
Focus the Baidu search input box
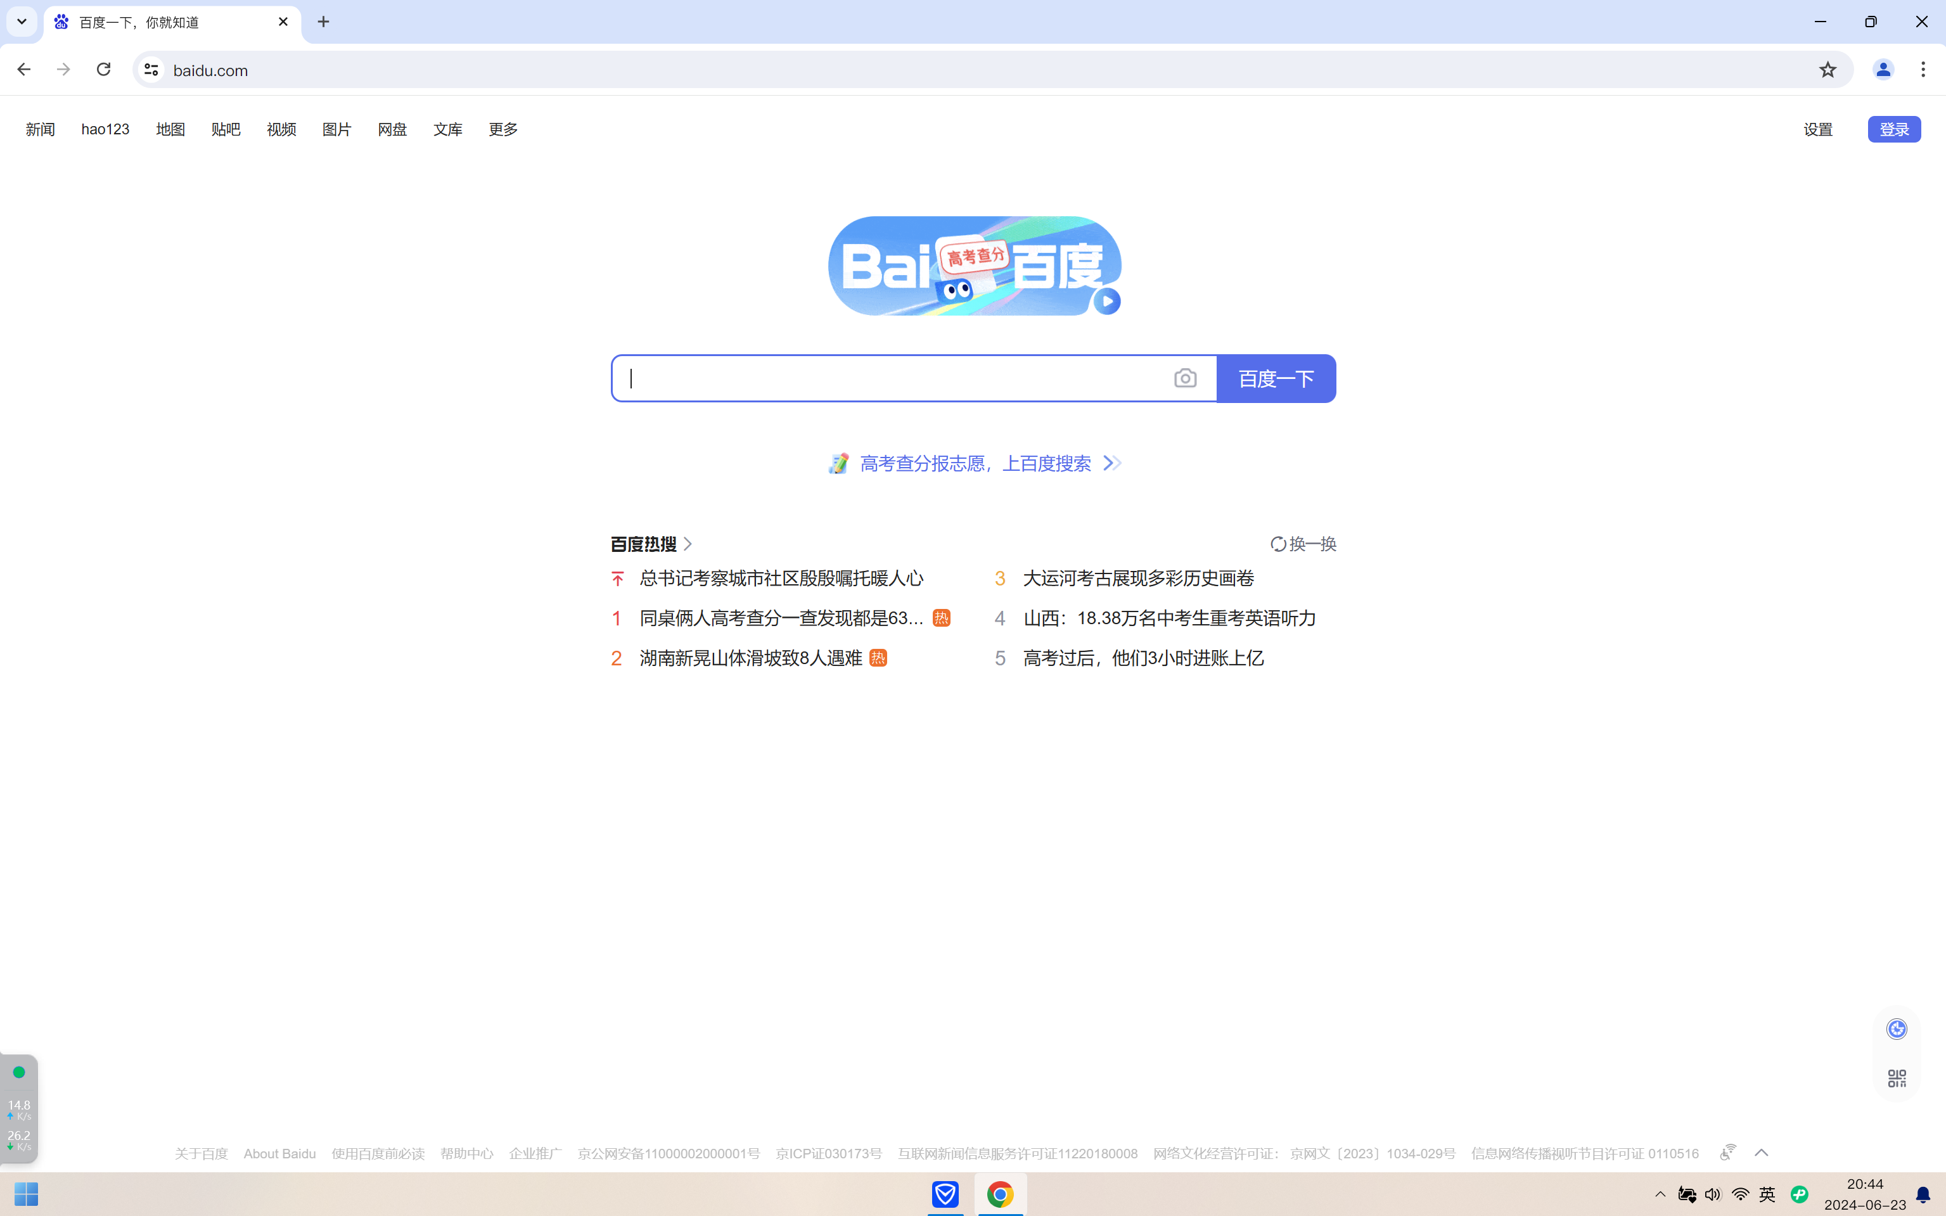click(893, 378)
